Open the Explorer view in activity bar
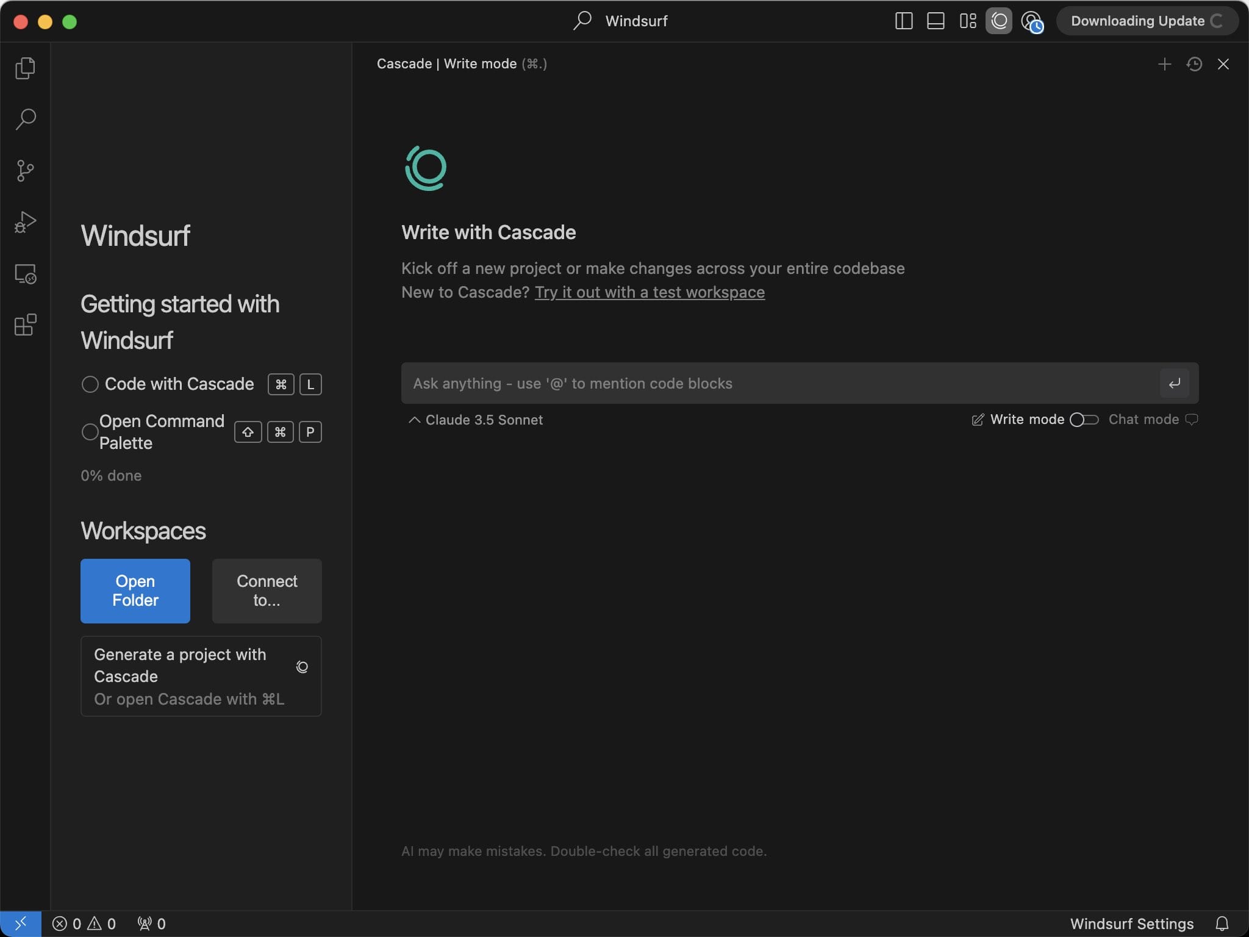The height and width of the screenshot is (937, 1249). (25, 68)
